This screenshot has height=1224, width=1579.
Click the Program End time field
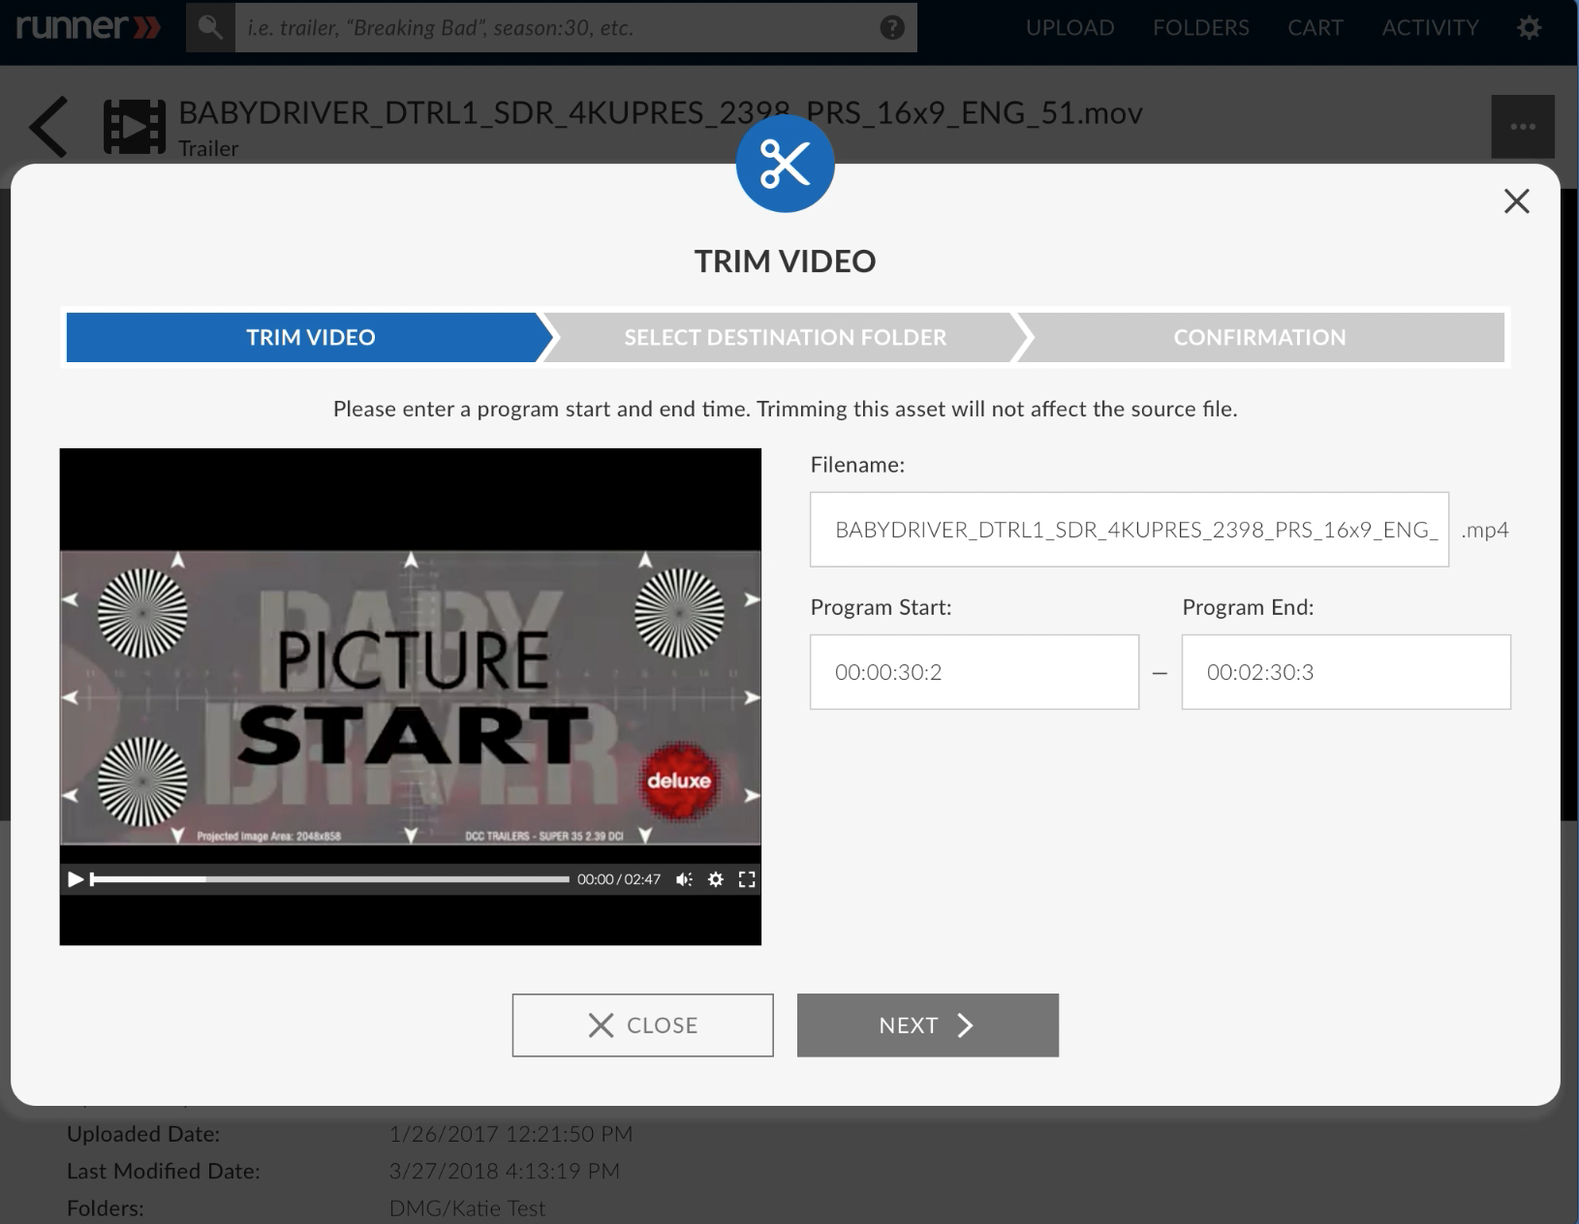(x=1347, y=672)
